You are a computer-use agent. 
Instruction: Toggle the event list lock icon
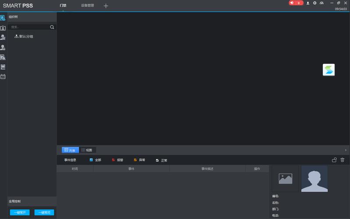tap(334, 160)
